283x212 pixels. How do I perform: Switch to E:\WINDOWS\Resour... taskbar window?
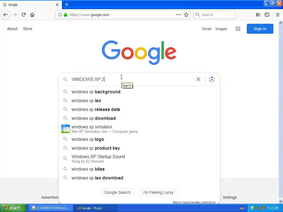(51, 208)
